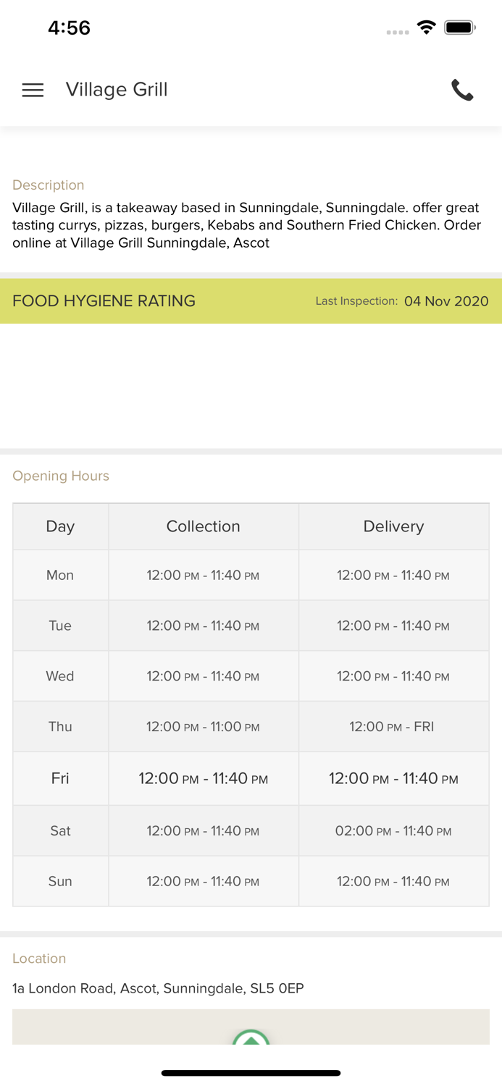The image size is (502, 1086).
Task: Tap the status bar clock
Action: click(69, 28)
